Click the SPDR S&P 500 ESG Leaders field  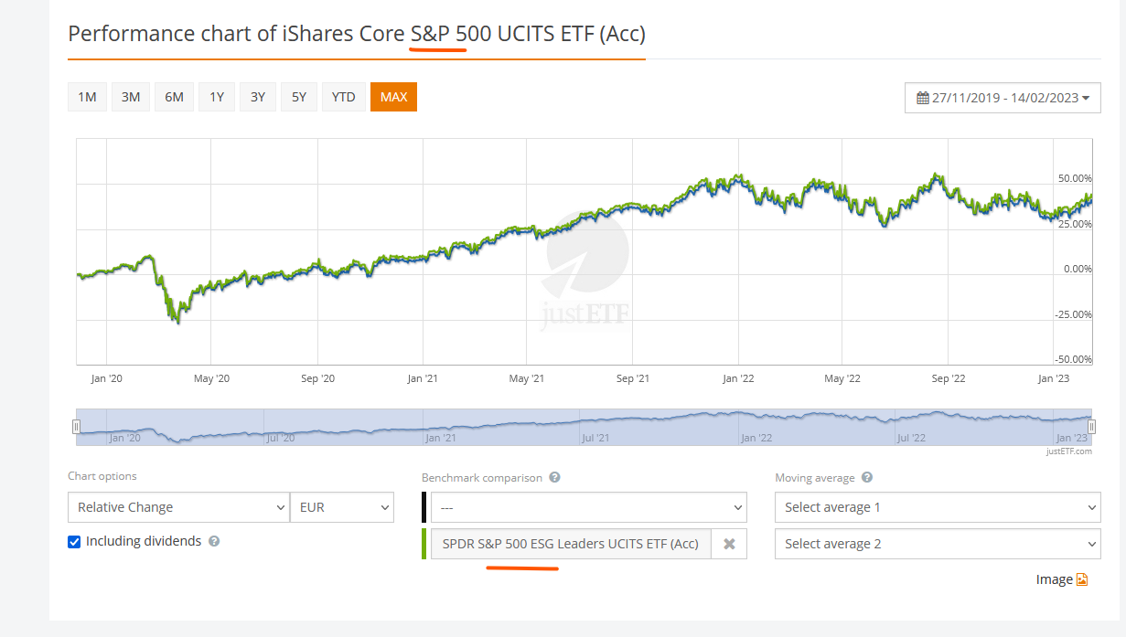pos(570,544)
